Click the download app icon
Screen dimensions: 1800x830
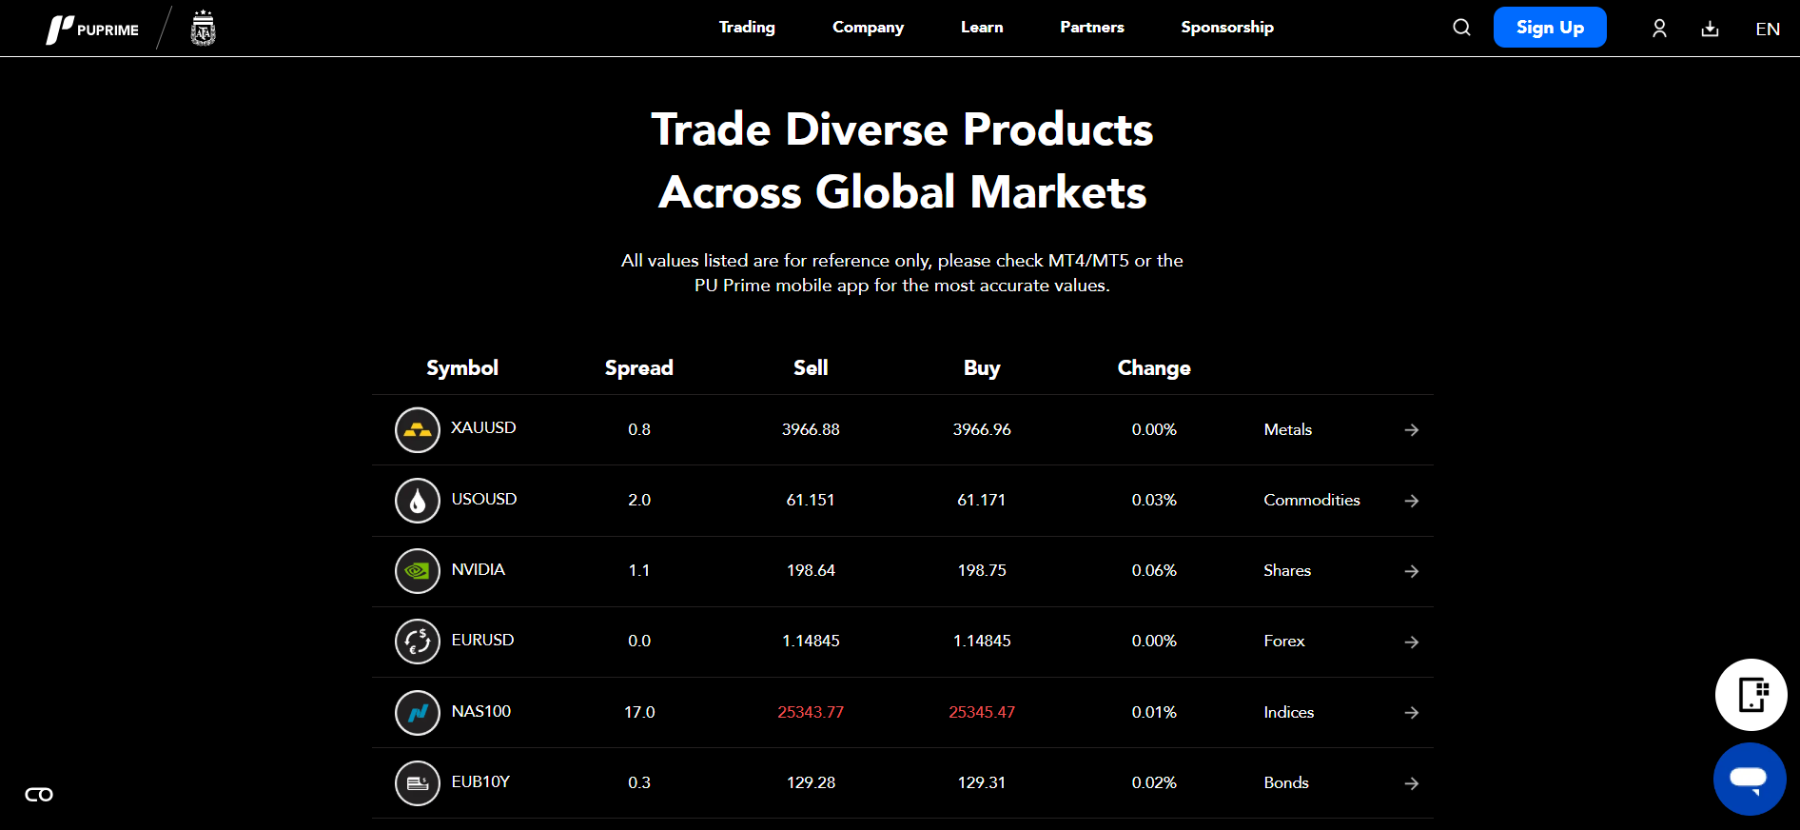pyautogui.click(x=1710, y=29)
